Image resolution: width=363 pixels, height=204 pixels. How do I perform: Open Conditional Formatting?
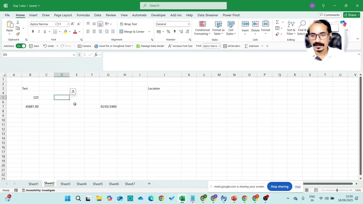[202, 28]
